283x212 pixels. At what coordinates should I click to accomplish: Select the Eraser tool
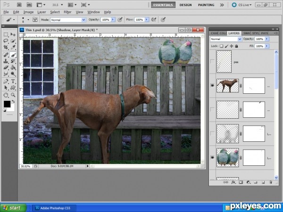click(6, 67)
